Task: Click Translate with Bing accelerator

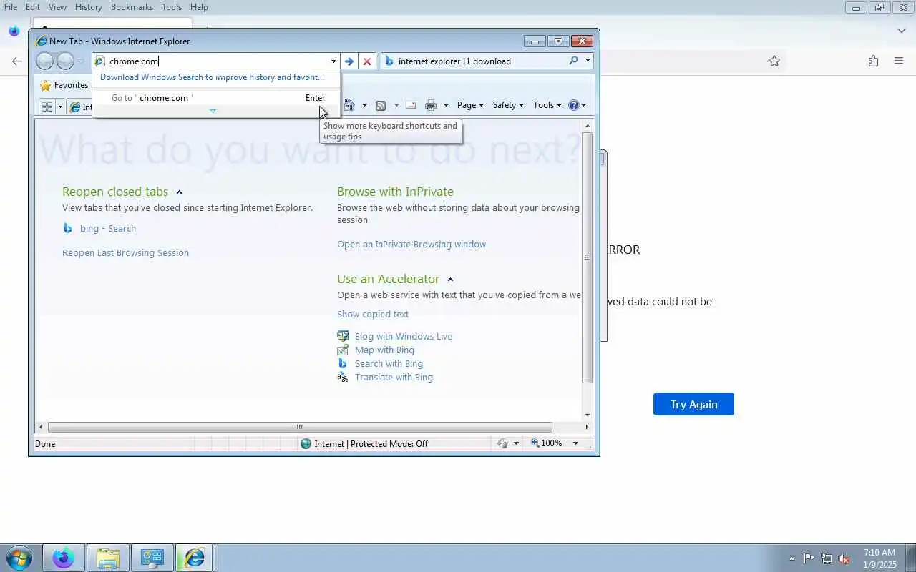Action: pos(394,378)
